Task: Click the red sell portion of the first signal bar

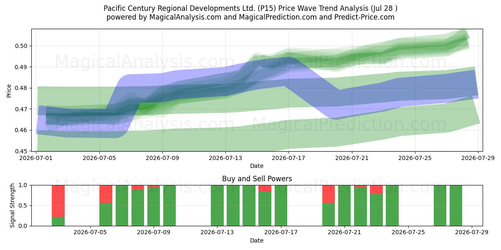Action: (58, 201)
